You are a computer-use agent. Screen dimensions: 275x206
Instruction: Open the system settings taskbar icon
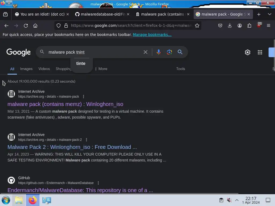[46, 200]
